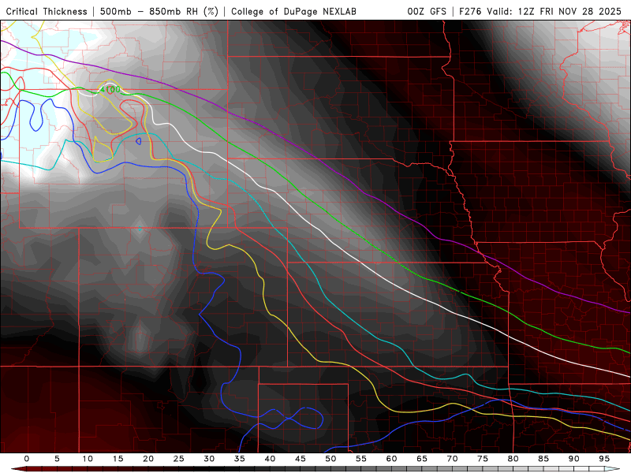Click the "90" label on the color scale
Image resolution: width=631 pixels, height=473 pixels.
coord(574,459)
